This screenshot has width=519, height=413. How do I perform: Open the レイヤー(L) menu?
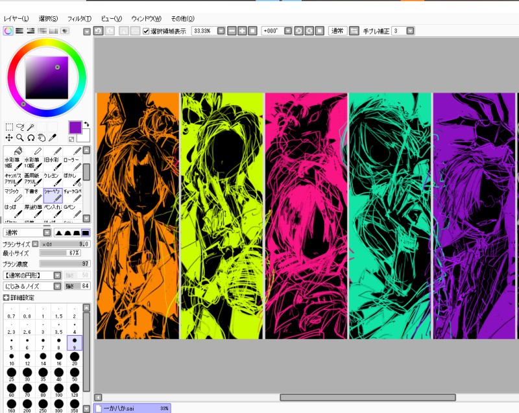(x=16, y=19)
